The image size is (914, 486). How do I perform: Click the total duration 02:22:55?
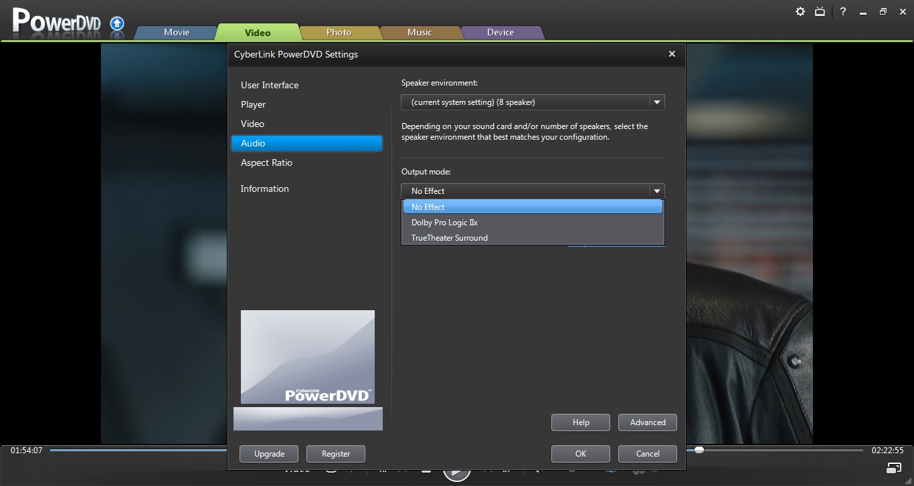(887, 451)
